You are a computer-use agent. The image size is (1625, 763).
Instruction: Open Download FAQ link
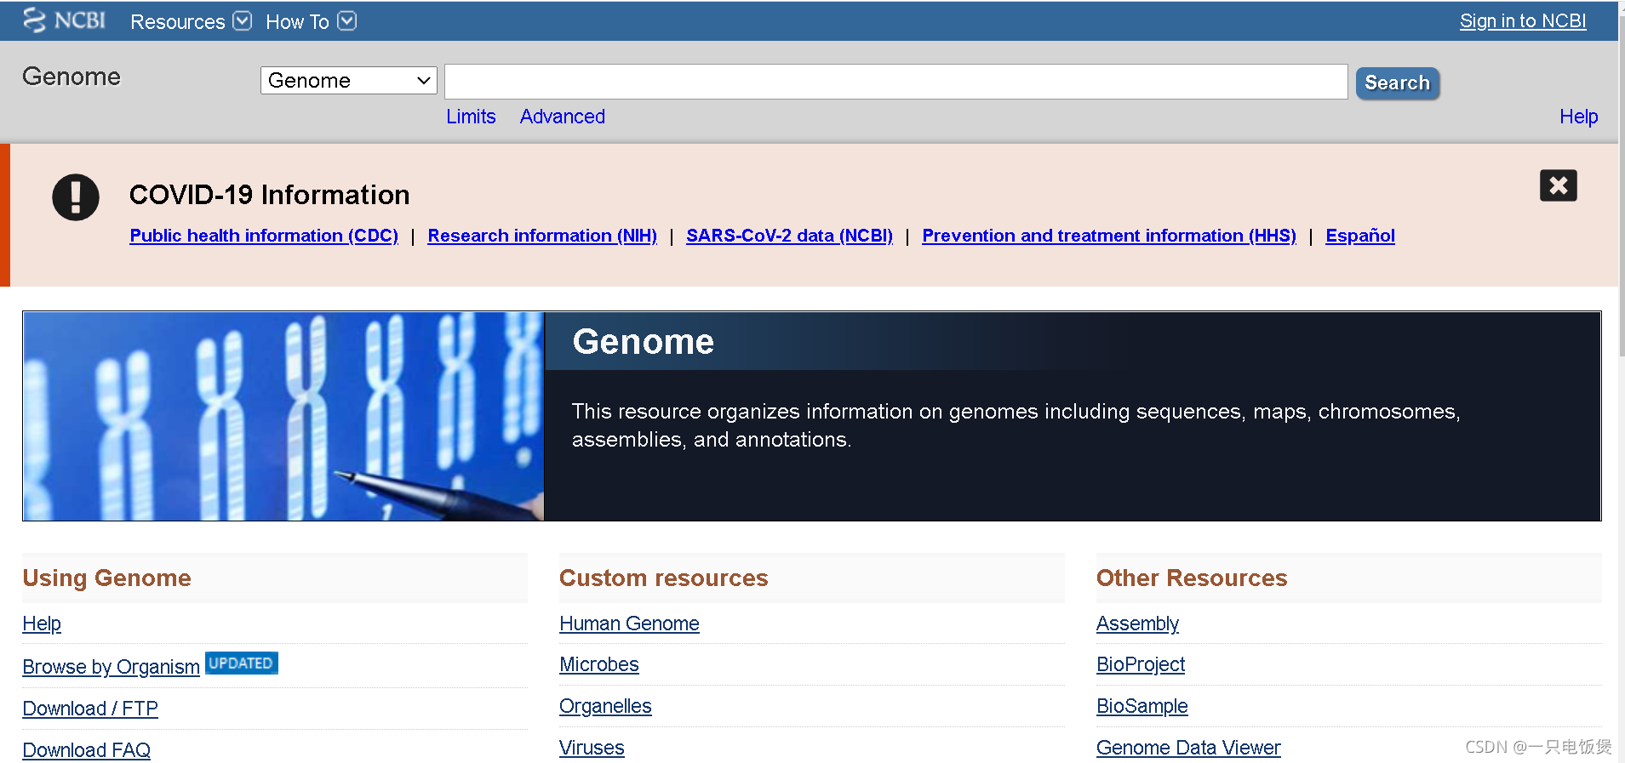tap(86, 750)
